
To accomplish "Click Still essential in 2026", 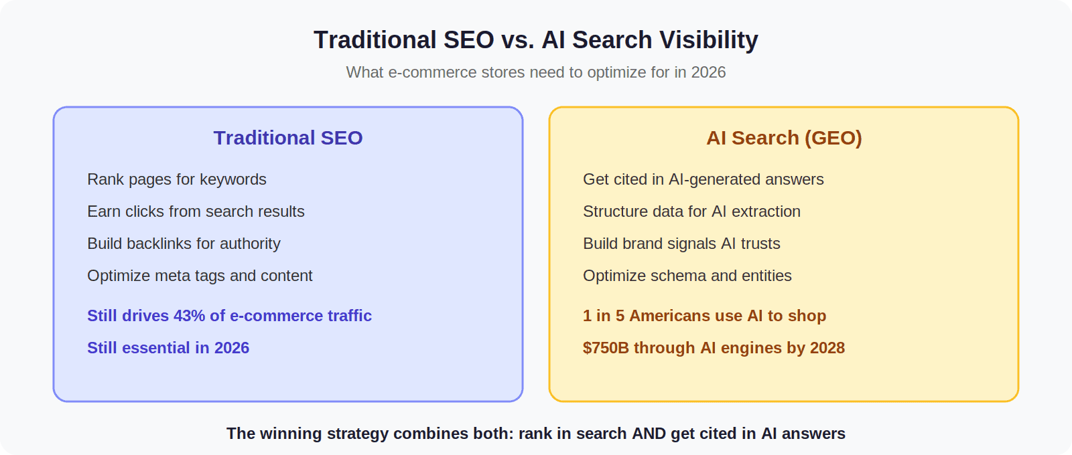I will click(x=168, y=348).
